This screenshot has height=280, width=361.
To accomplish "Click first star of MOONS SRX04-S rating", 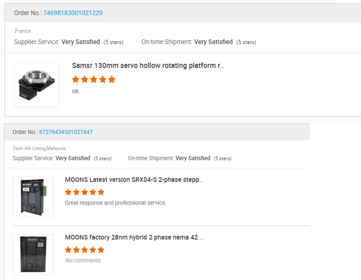I will (69, 192).
